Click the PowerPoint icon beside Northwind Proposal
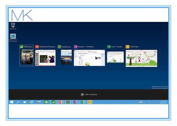The width and height of the screenshot is (177, 126). click(x=37, y=47)
